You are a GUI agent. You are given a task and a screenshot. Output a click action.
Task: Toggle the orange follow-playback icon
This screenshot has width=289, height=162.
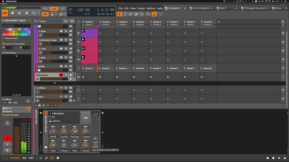point(154,14)
